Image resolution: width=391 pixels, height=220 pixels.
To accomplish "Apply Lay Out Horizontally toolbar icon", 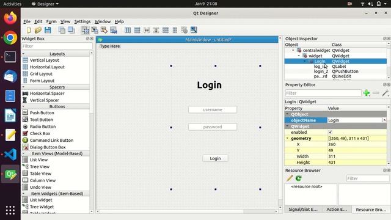I will 128,30.
